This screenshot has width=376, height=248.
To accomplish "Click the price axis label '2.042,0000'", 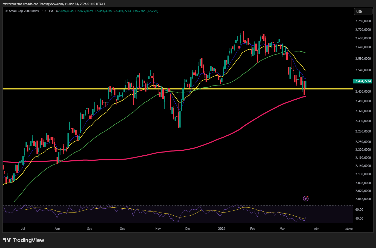I will [x=363, y=199].
